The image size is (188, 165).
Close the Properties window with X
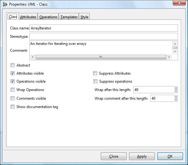tap(179, 3)
